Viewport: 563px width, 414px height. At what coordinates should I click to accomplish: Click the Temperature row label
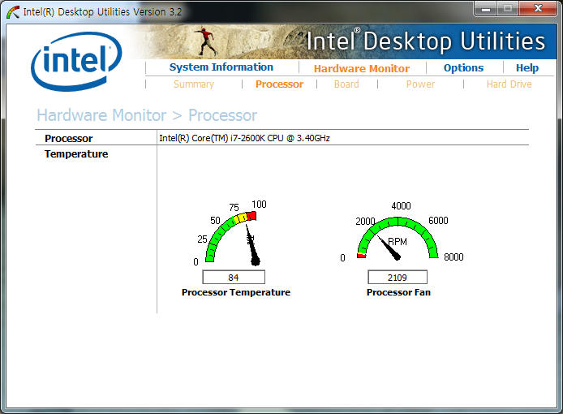tap(76, 153)
